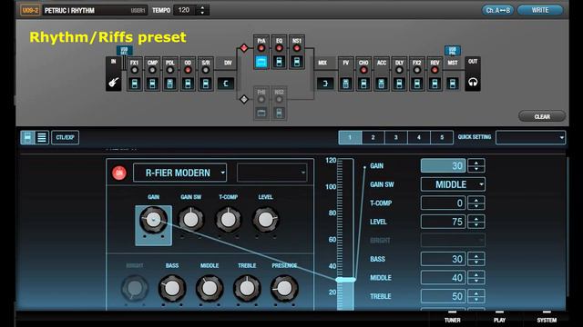Select the CMP compressor block icon
This screenshot has height=327, width=583.
pyautogui.click(x=152, y=84)
